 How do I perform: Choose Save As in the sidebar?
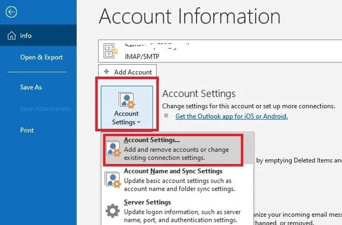pyautogui.click(x=31, y=87)
